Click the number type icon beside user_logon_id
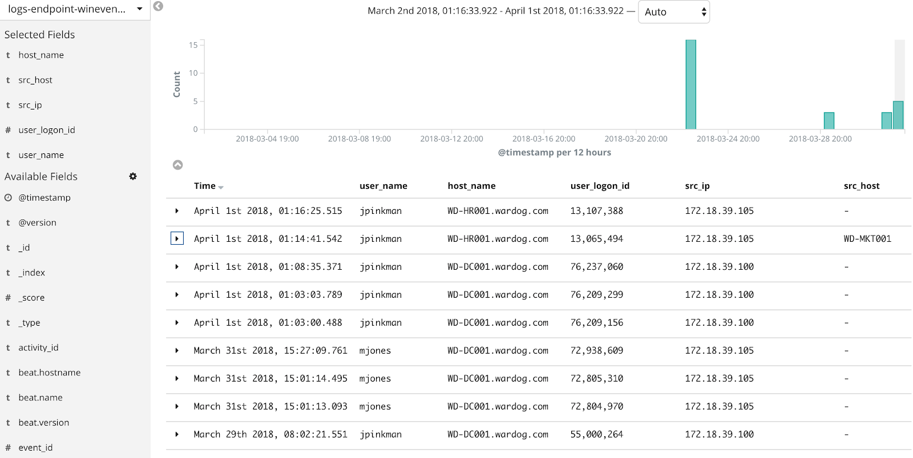 (8, 130)
